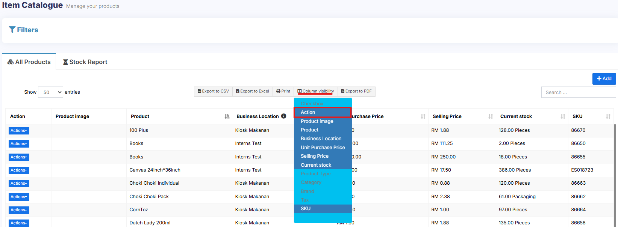Screen dimensions: 618x227
Task: Click Selling Price sort arrows icon
Action: pyautogui.click(x=490, y=116)
